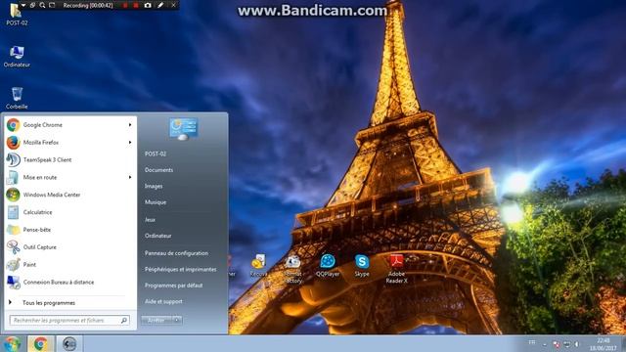Expand Google Chrome jump list arrow

130,125
